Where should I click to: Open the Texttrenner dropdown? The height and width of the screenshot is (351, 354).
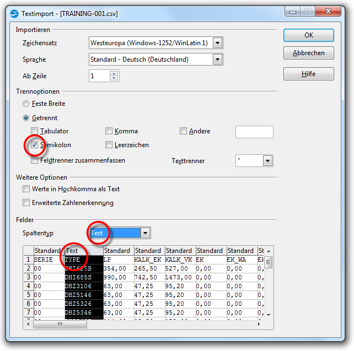pos(267,161)
